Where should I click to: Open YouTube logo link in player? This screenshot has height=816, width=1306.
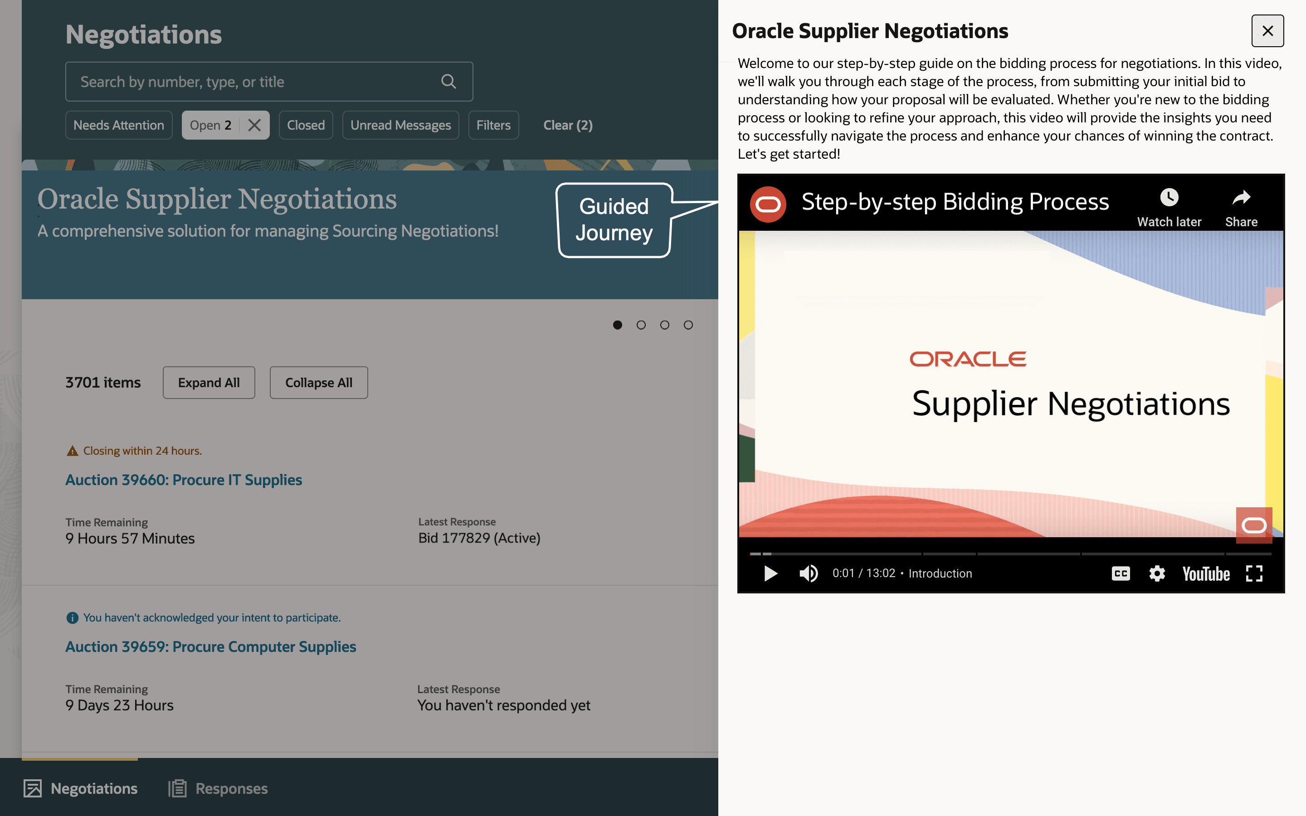coord(1206,573)
